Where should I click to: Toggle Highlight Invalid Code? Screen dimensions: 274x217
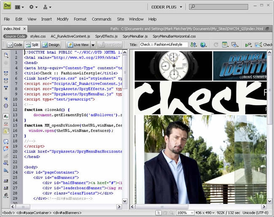(x=6, y=124)
